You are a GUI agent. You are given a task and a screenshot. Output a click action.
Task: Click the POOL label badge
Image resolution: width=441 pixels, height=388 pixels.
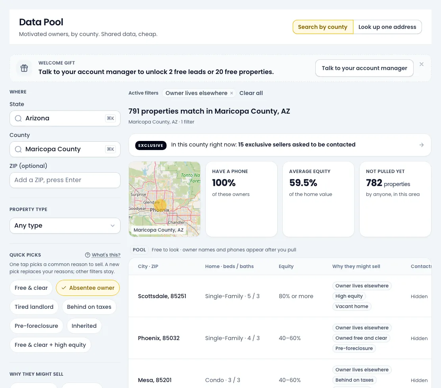(139, 249)
